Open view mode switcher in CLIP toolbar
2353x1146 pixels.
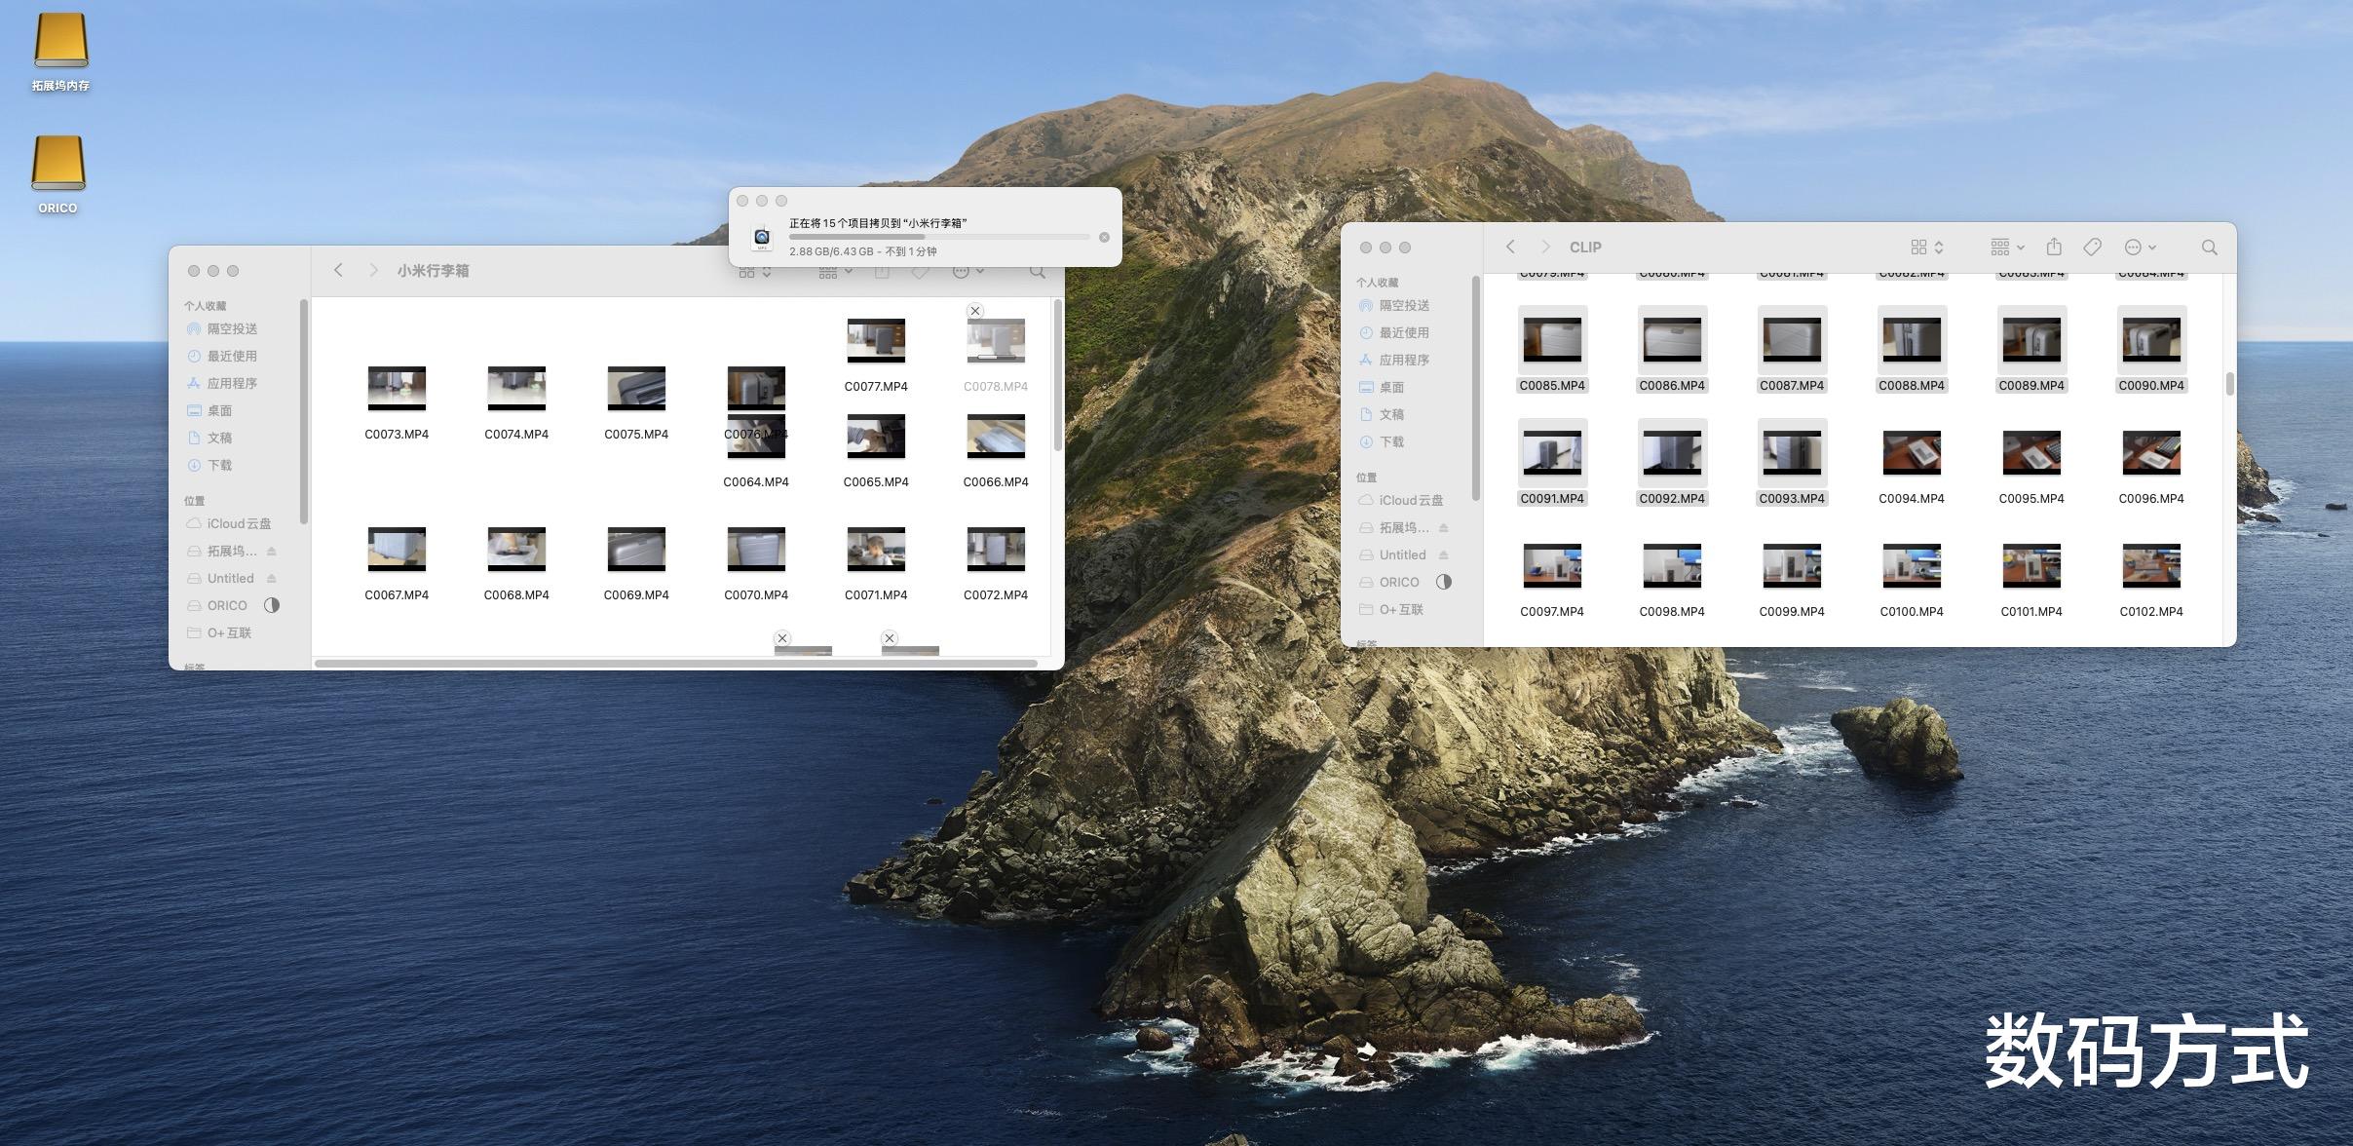tap(1926, 248)
